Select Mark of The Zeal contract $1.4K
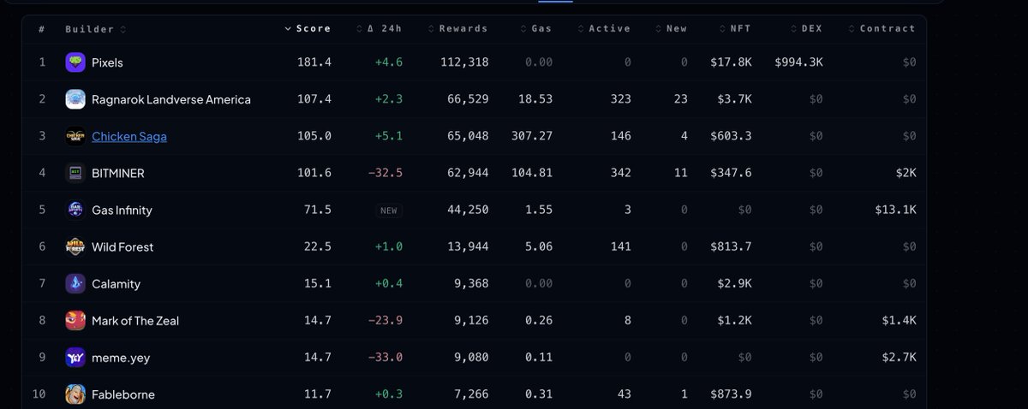 [x=899, y=320]
